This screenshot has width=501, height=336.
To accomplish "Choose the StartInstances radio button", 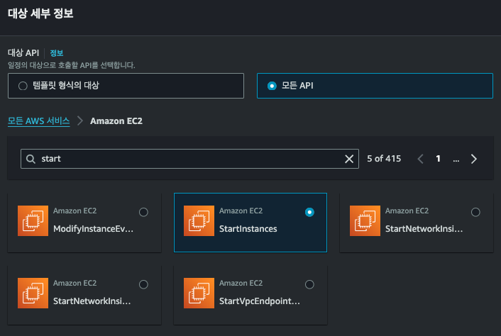I will pos(309,212).
